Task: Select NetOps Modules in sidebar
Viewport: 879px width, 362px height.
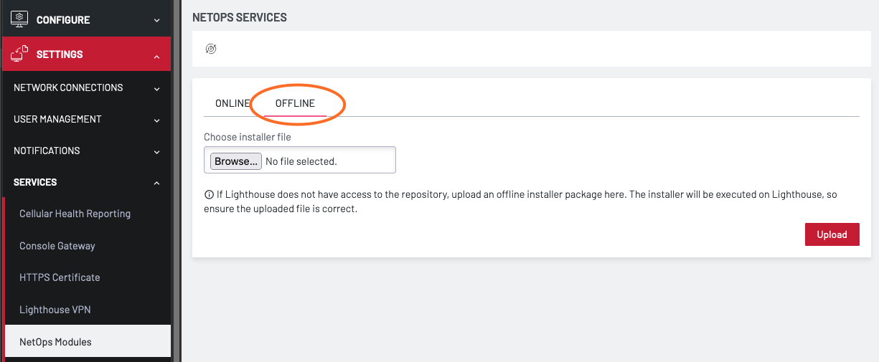Action: 88,342
